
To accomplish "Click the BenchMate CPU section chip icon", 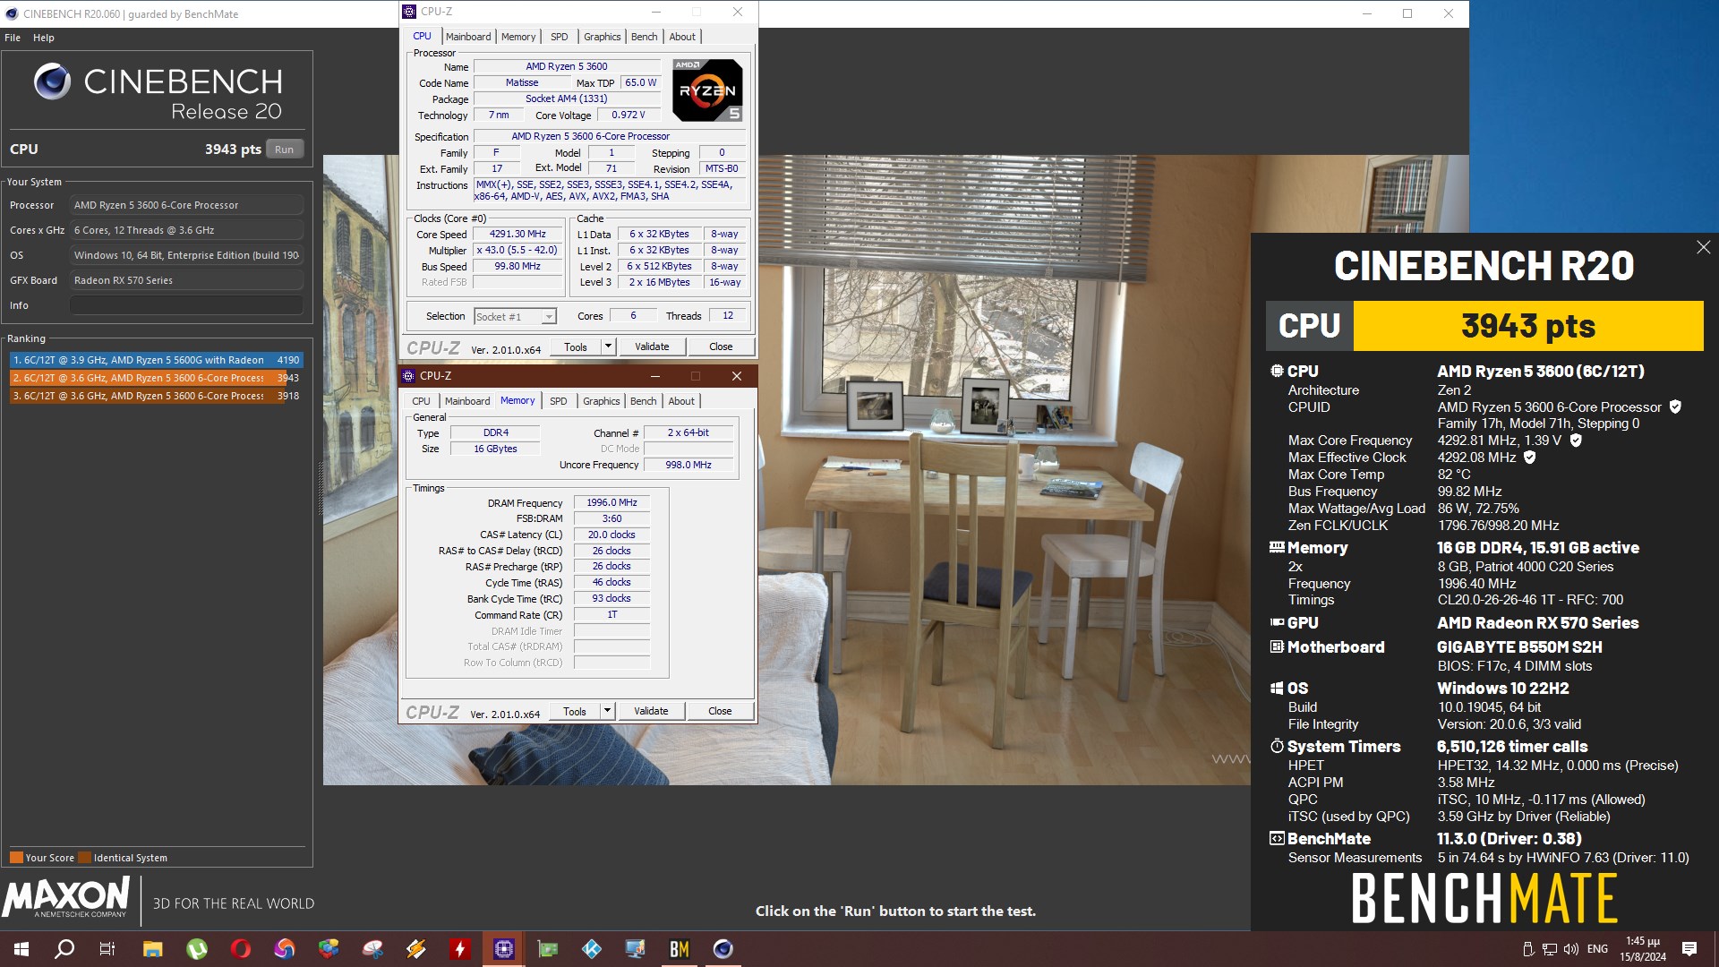I will point(1277,371).
